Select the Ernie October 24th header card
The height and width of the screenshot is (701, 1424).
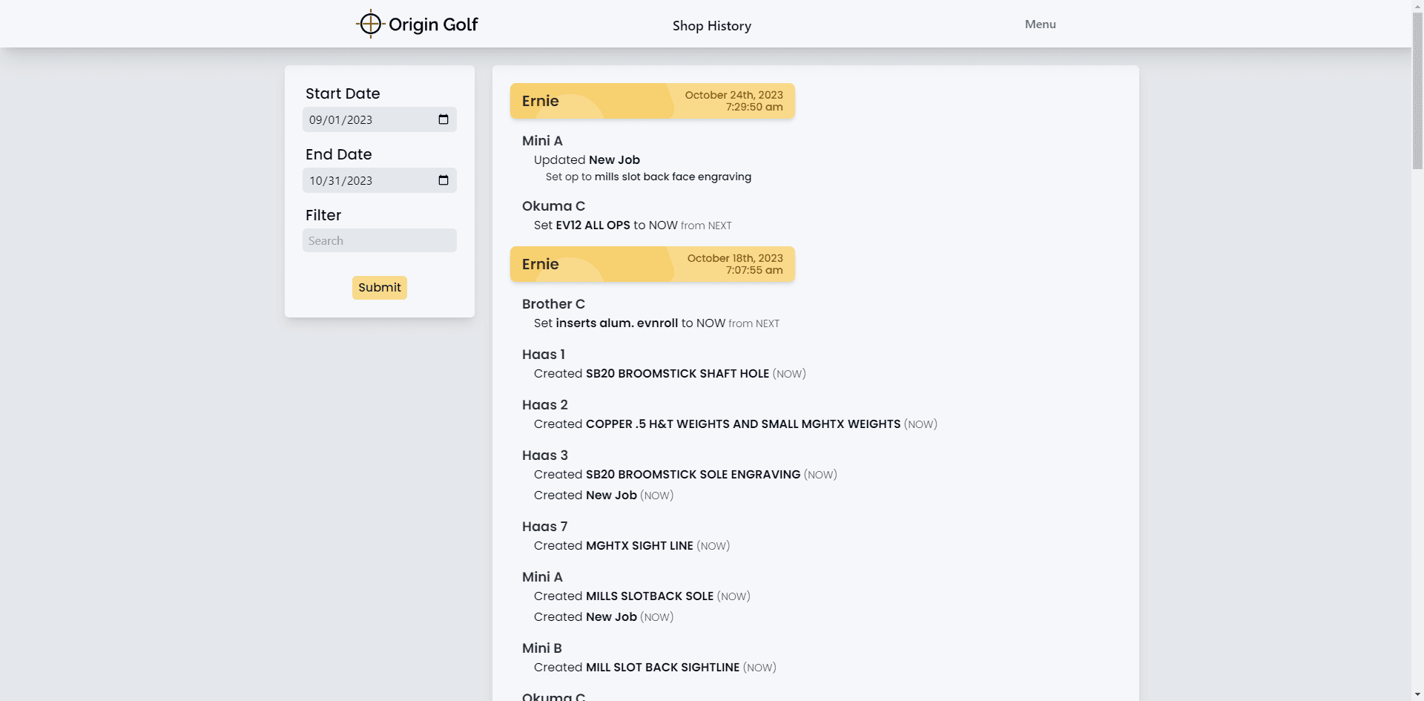click(x=652, y=101)
